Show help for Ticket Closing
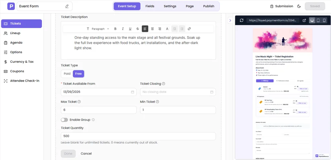The height and width of the screenshot is (160, 331). pyautogui.click(x=164, y=84)
